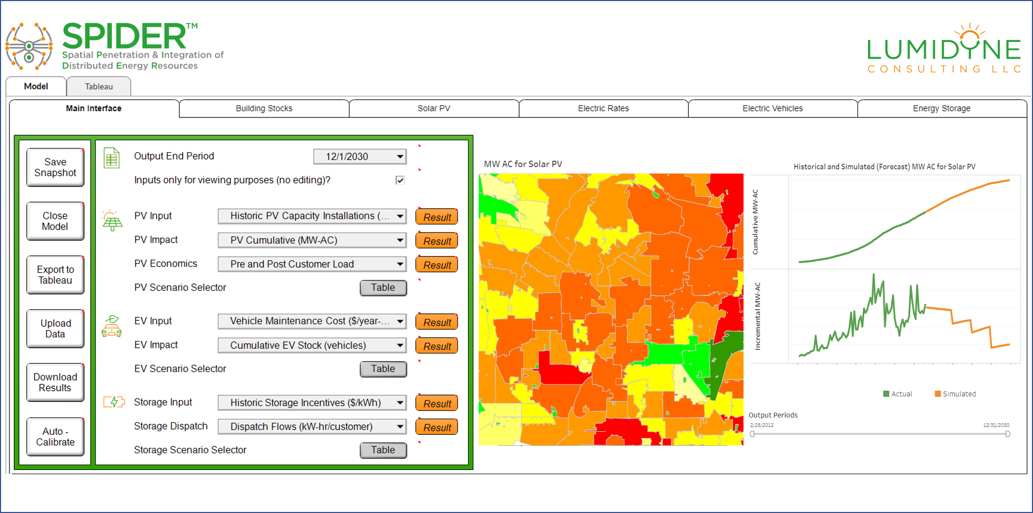The height and width of the screenshot is (513, 1033).
Task: Click the SPIDER spider logo icon
Action: coord(29,46)
